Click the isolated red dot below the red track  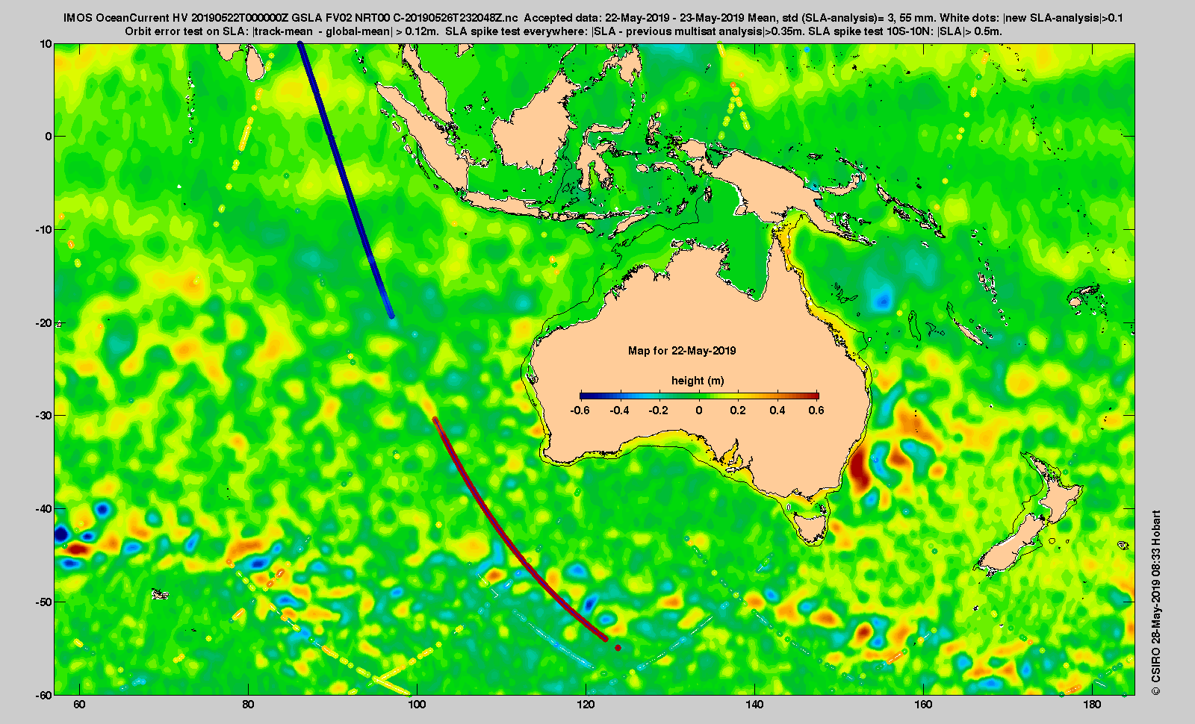click(x=618, y=648)
